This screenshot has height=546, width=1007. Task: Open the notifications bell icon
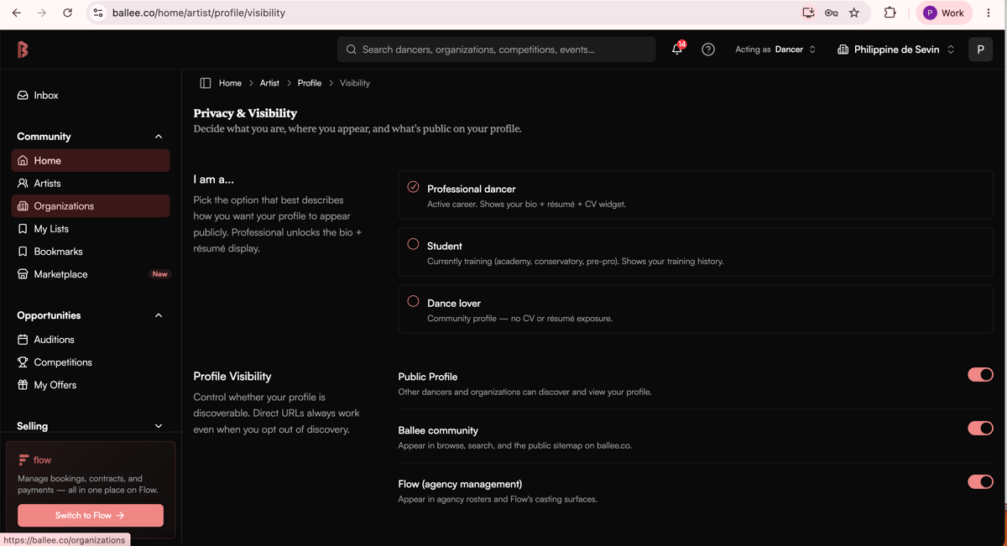click(x=677, y=49)
